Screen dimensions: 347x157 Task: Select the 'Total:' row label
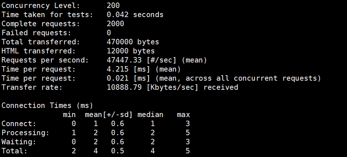14,151
